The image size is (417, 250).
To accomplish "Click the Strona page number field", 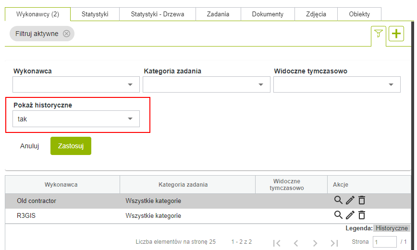I will [385, 242].
